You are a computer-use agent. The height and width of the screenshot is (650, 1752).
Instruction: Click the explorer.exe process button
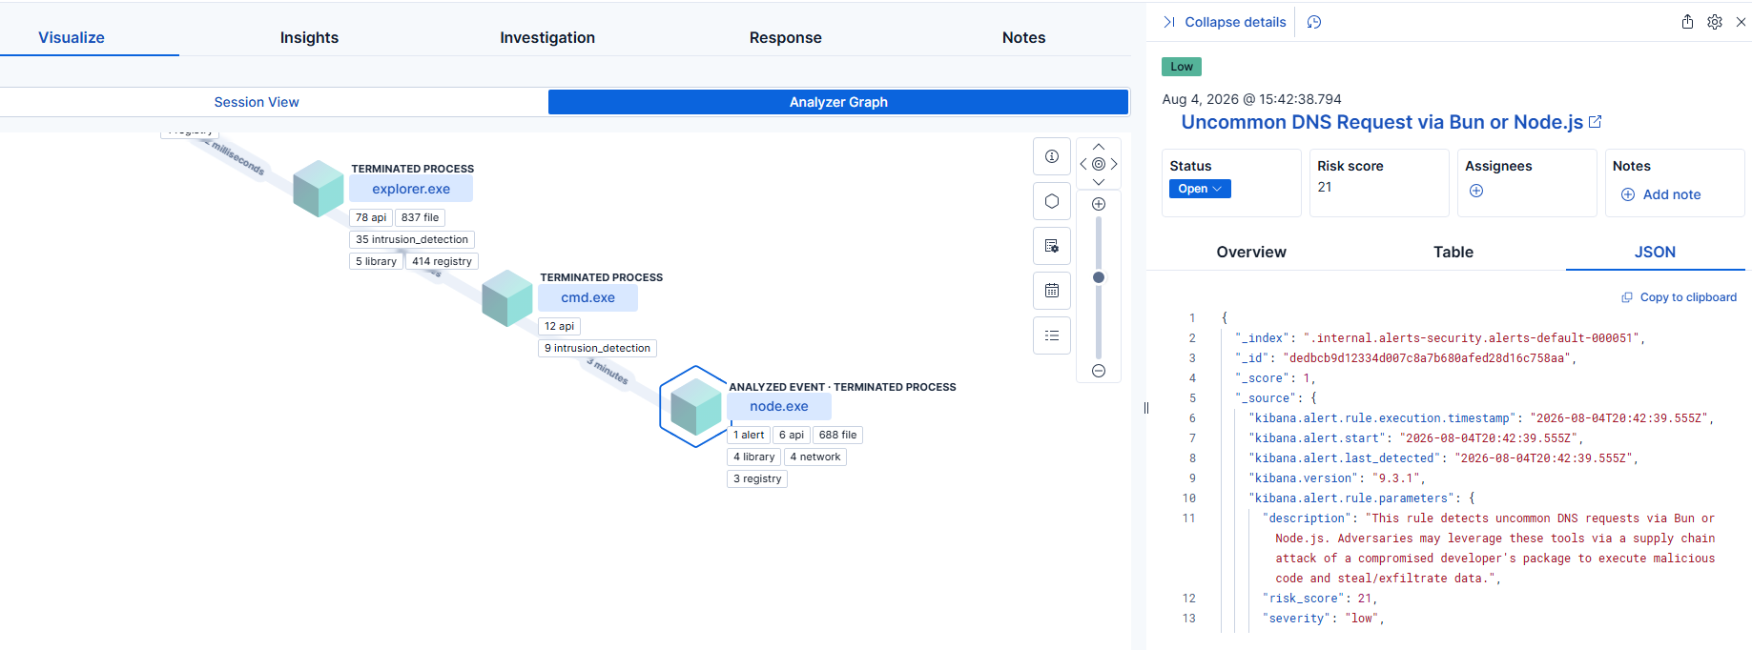[x=411, y=189]
